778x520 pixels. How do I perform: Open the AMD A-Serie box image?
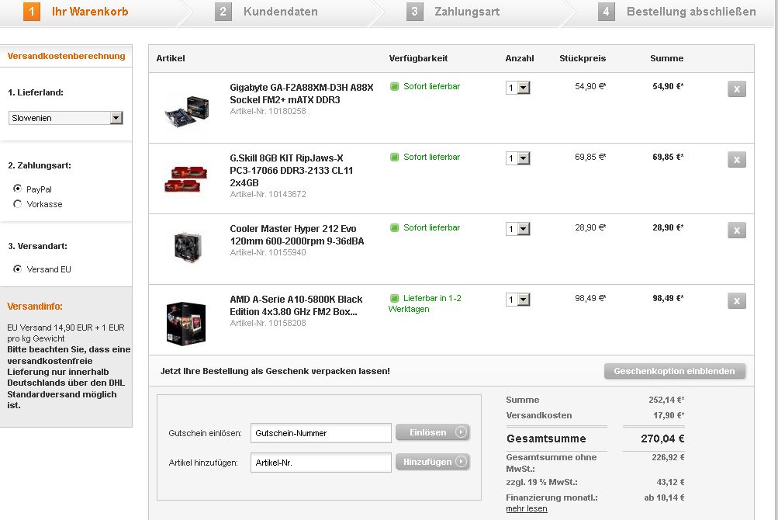186,323
